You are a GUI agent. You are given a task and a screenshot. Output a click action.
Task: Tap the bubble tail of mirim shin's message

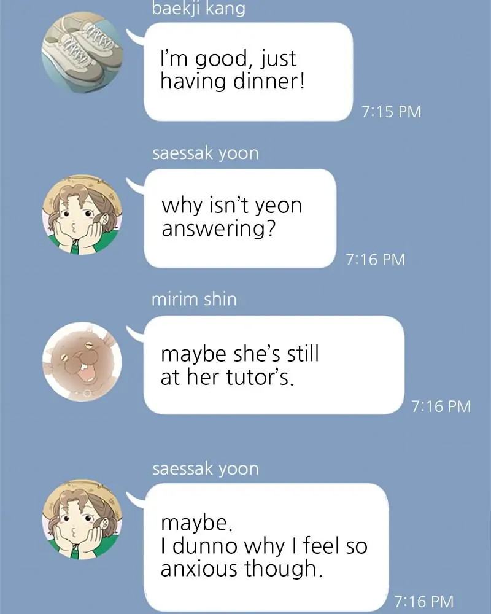pyautogui.click(x=135, y=333)
